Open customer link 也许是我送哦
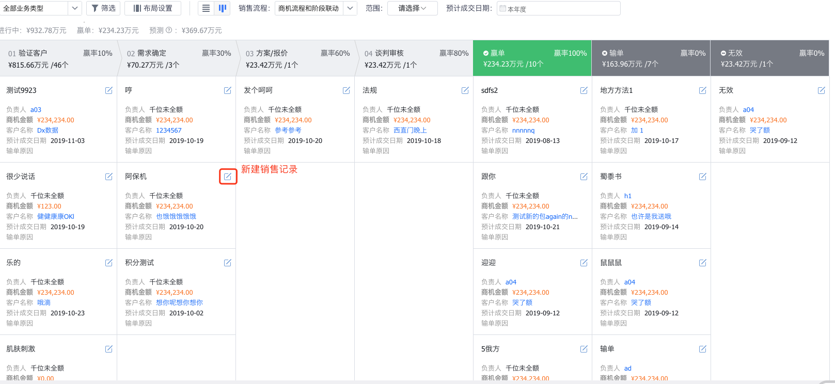Viewport: 835px width, 384px height. (x=651, y=217)
